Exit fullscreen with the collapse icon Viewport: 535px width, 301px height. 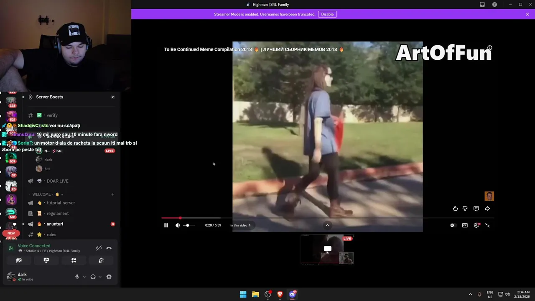pyautogui.click(x=487, y=225)
